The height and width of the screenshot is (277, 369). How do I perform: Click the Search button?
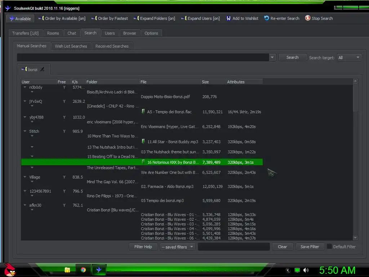coord(293,57)
